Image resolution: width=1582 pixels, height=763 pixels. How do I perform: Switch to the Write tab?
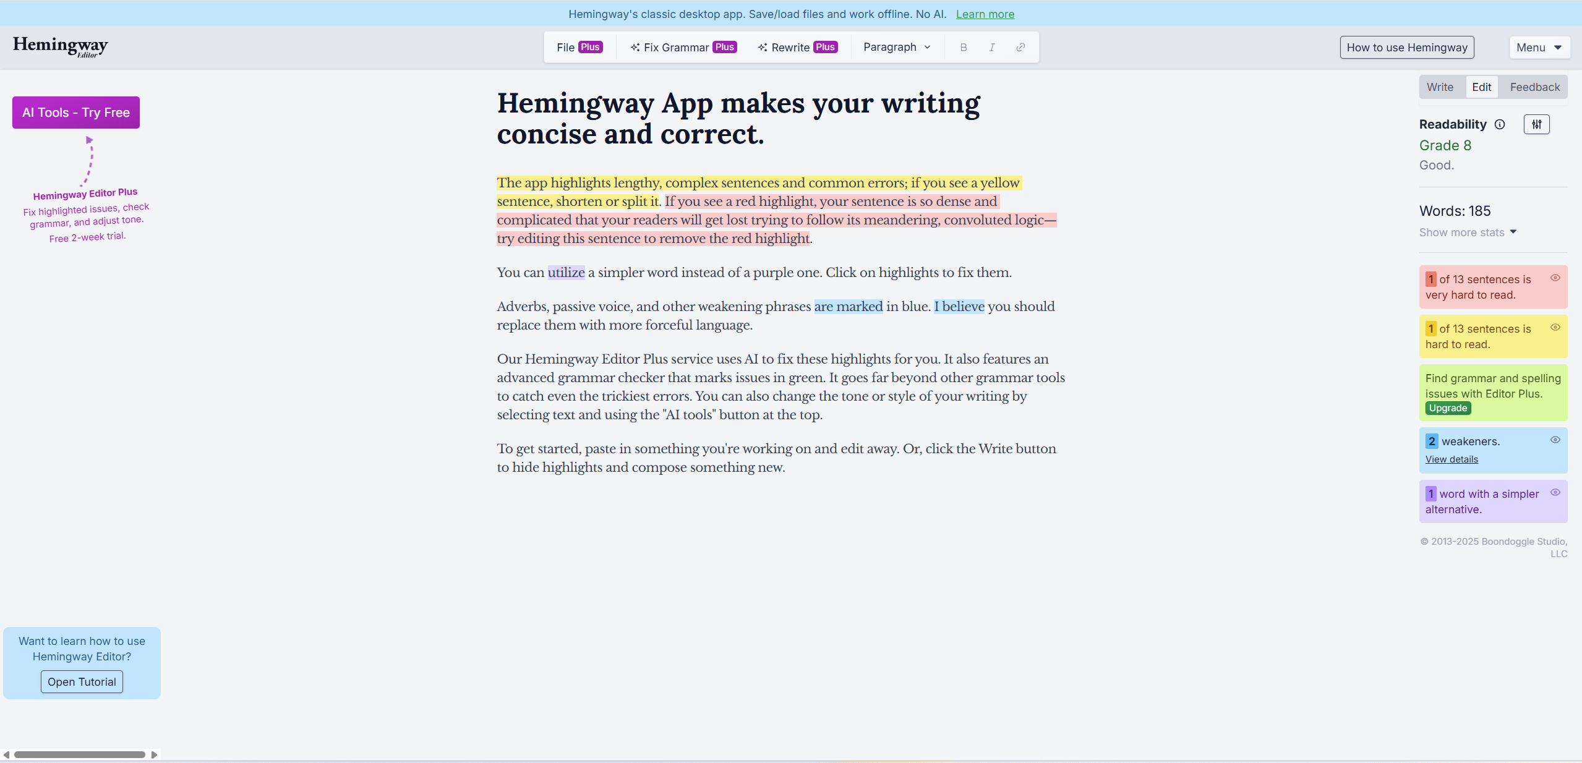[1440, 87]
